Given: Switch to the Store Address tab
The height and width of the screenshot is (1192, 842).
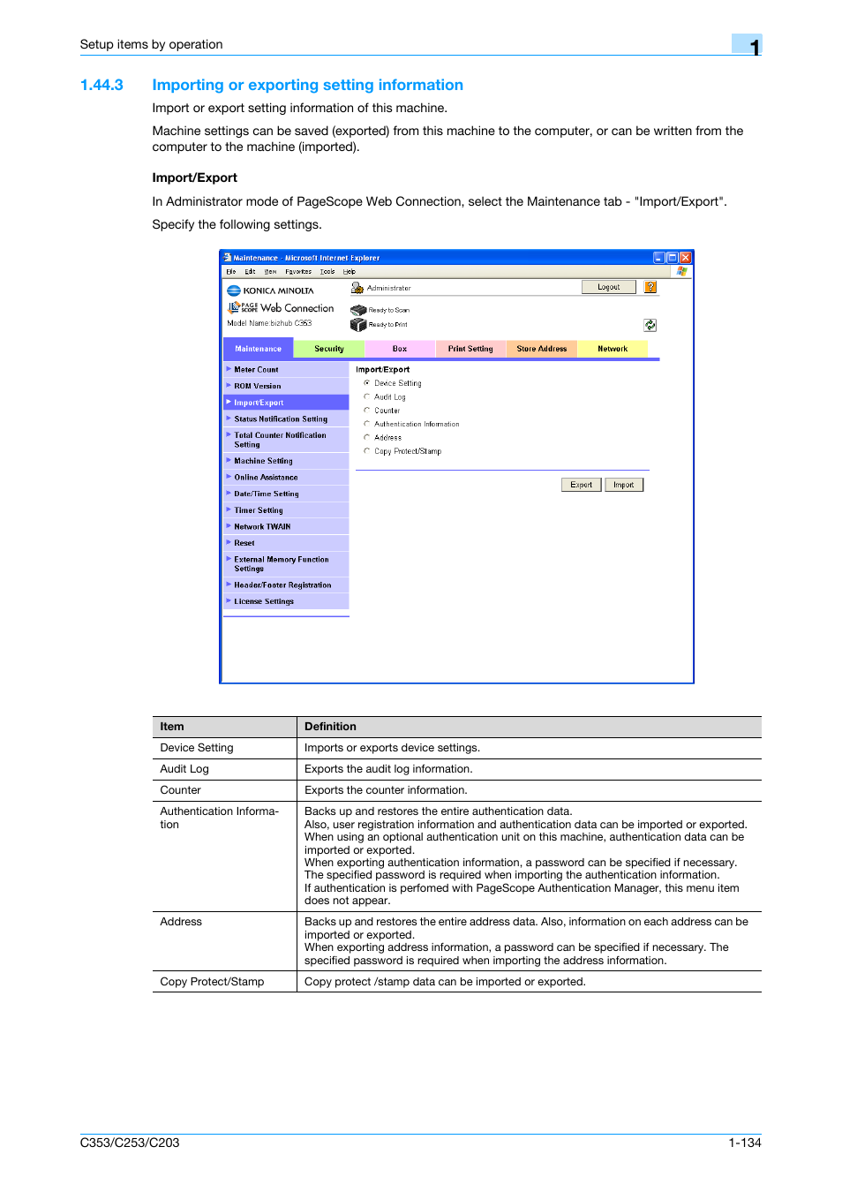Looking at the screenshot, I should tap(542, 349).
